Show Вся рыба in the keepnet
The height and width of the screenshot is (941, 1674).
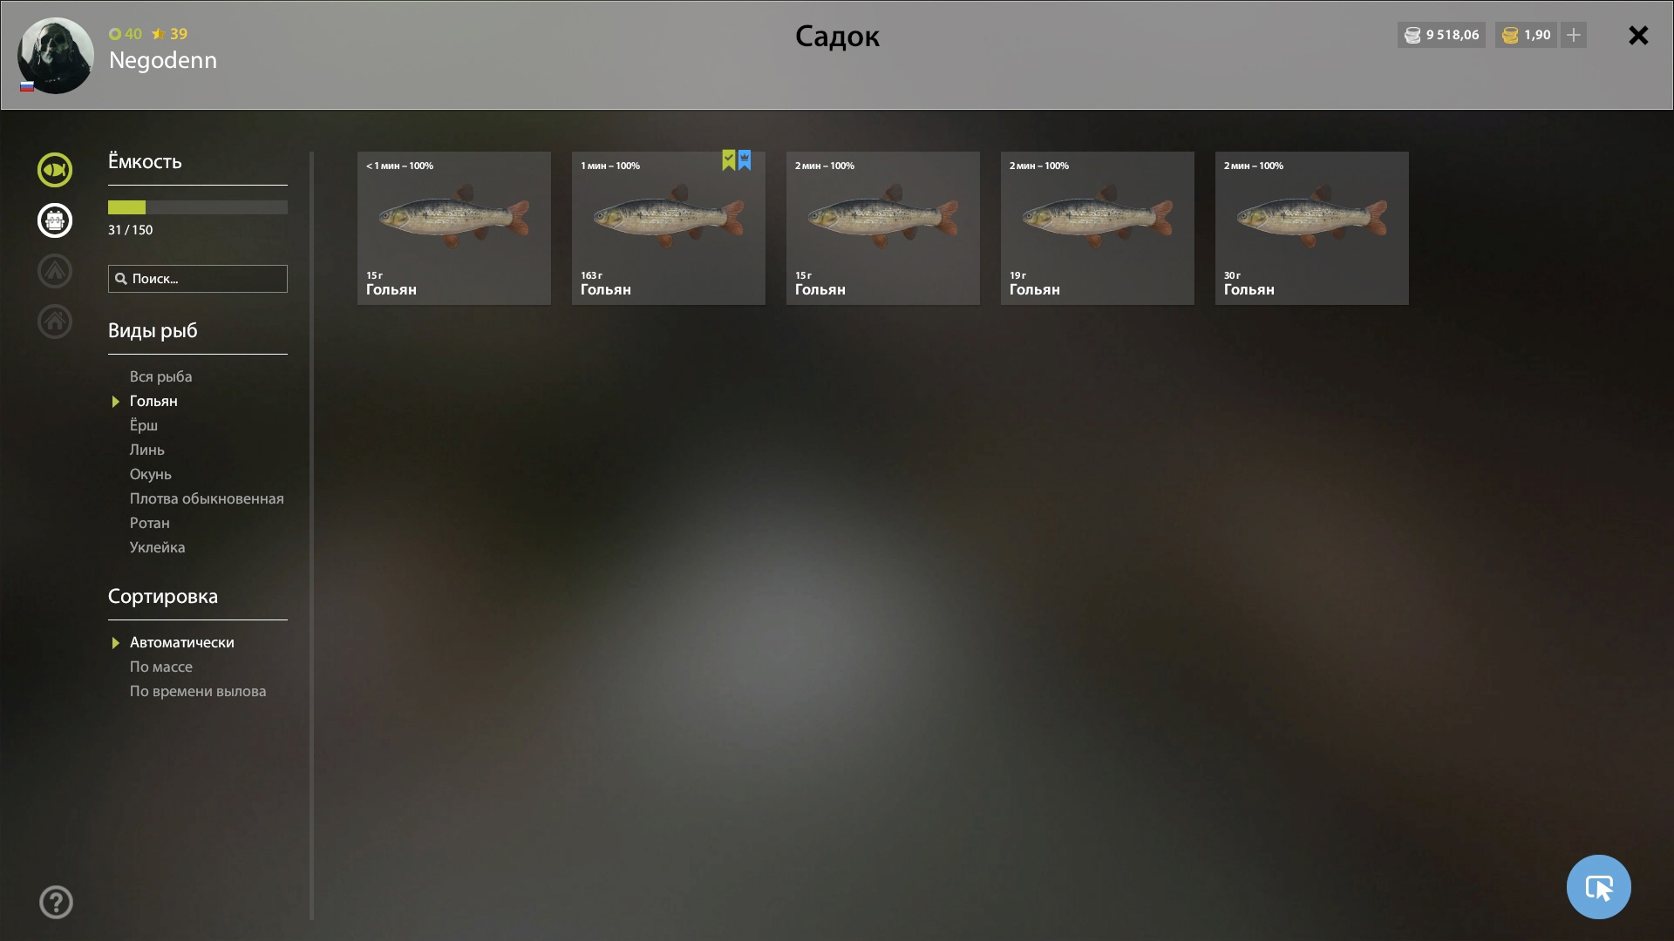(160, 376)
